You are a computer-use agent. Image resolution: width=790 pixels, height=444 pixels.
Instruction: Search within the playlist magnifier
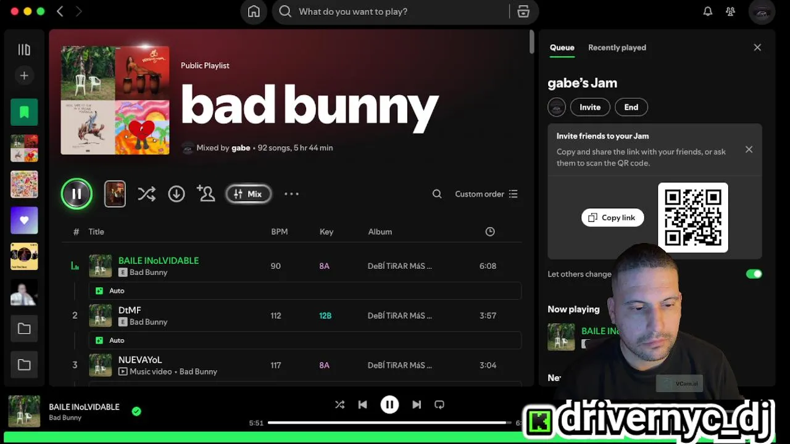pyautogui.click(x=437, y=194)
